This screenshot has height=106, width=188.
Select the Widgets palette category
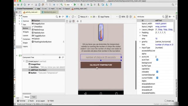click(x=26, y=32)
